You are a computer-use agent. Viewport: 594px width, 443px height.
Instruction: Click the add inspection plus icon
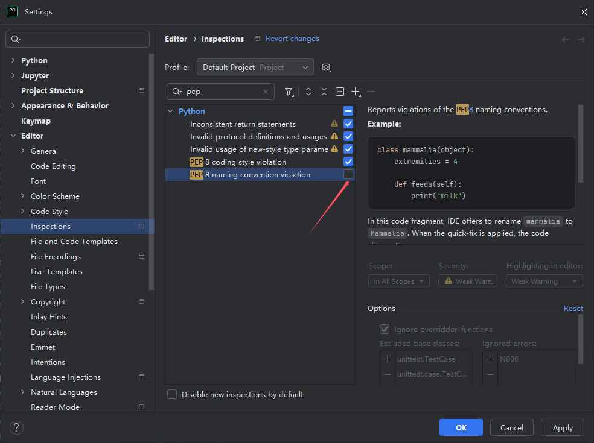click(356, 92)
